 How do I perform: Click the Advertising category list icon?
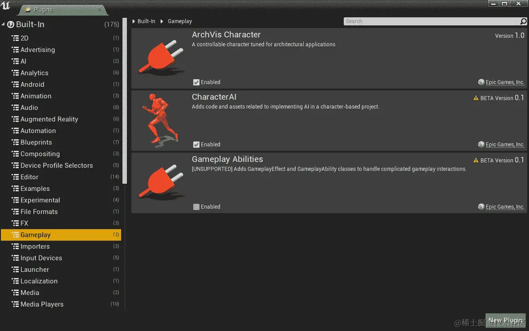coord(15,49)
